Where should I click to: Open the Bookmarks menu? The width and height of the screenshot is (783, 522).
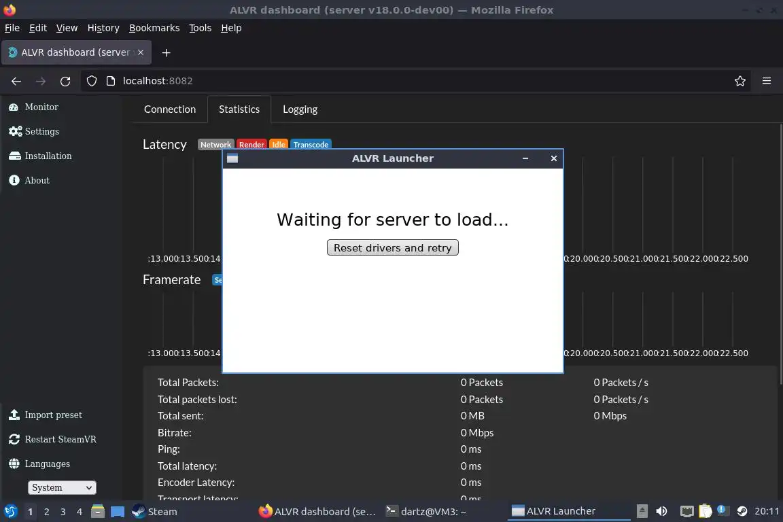coord(154,28)
